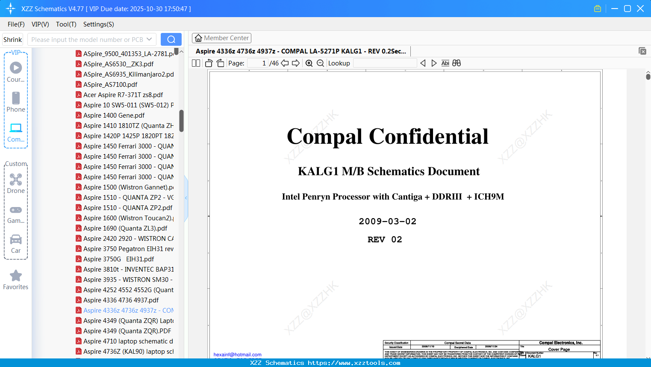Open Aspire 4349 (Quanta ZQR).PDF

coord(123,331)
